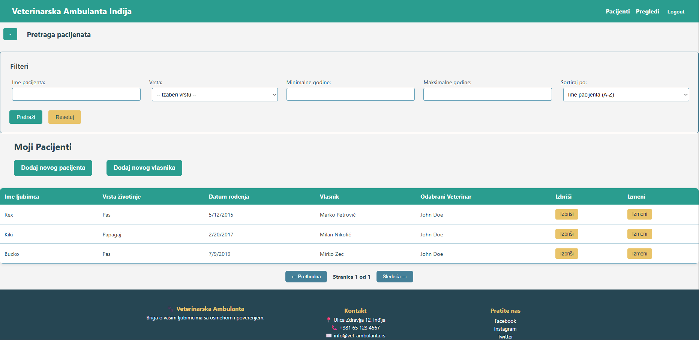Click the envelope icon beside the email

[329, 336]
